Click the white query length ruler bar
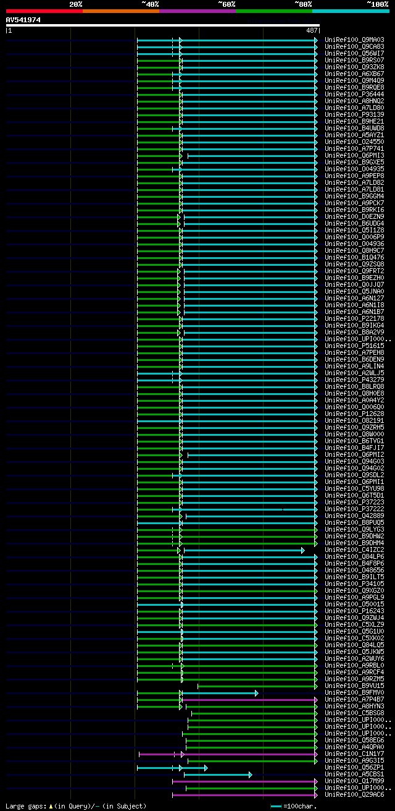 [163, 25]
